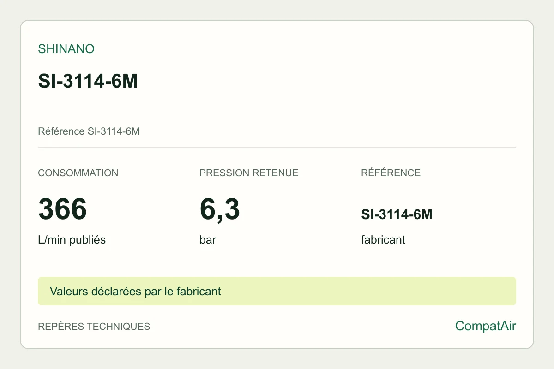This screenshot has height=369, width=554.
Task: Click the green notice banner background
Action: tap(369, 291)
